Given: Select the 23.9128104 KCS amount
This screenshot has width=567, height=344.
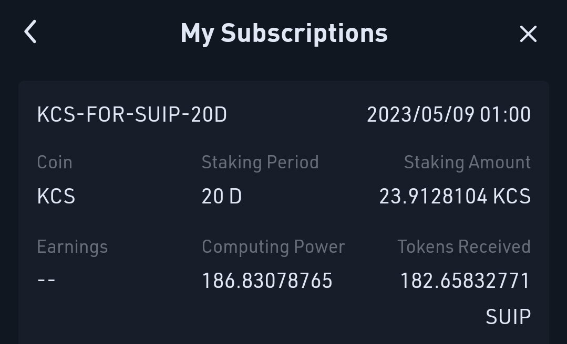Looking at the screenshot, I should click(x=455, y=196).
